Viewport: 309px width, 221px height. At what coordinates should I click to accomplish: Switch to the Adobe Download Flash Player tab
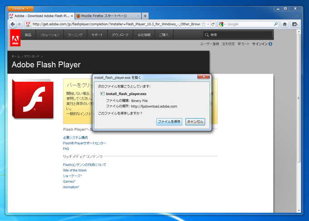pos(41,16)
